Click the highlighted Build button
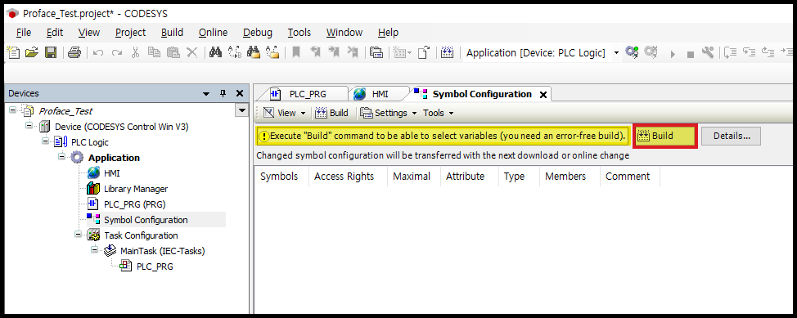This screenshot has width=797, height=318. [x=665, y=136]
